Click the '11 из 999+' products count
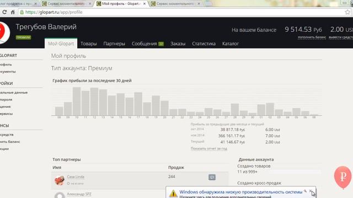Viewport: 353px width, 198px height. tap(247, 172)
